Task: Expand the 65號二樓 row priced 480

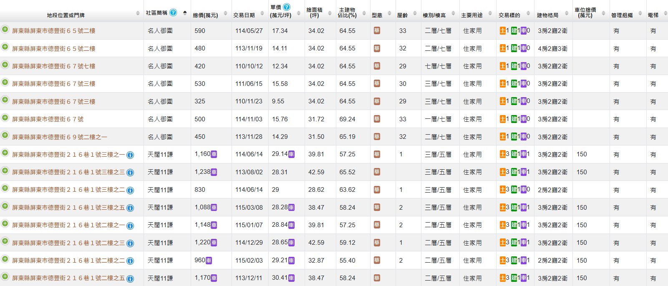Action: tap(5, 47)
